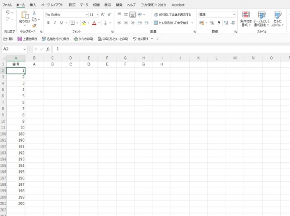This screenshot has height=216, width=290.
Task: Cut selection with the scissors icon
Action: click(34, 13)
